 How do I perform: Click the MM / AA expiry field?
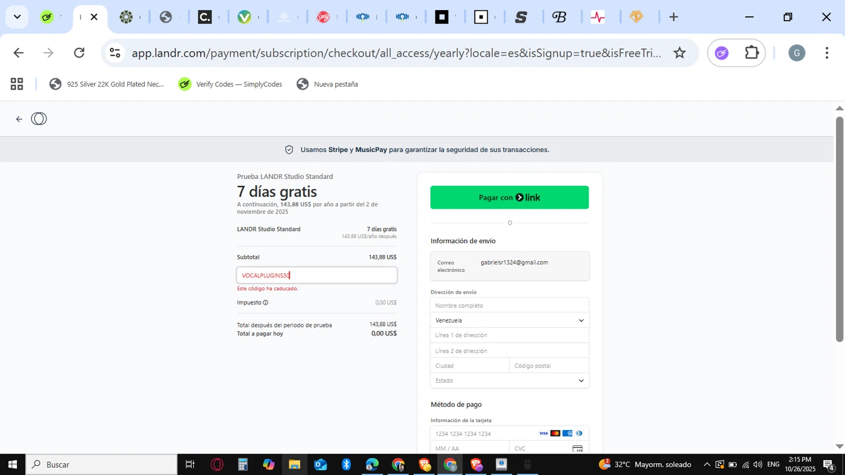(470, 449)
